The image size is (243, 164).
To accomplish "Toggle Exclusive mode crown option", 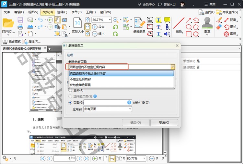I will 11,42.
